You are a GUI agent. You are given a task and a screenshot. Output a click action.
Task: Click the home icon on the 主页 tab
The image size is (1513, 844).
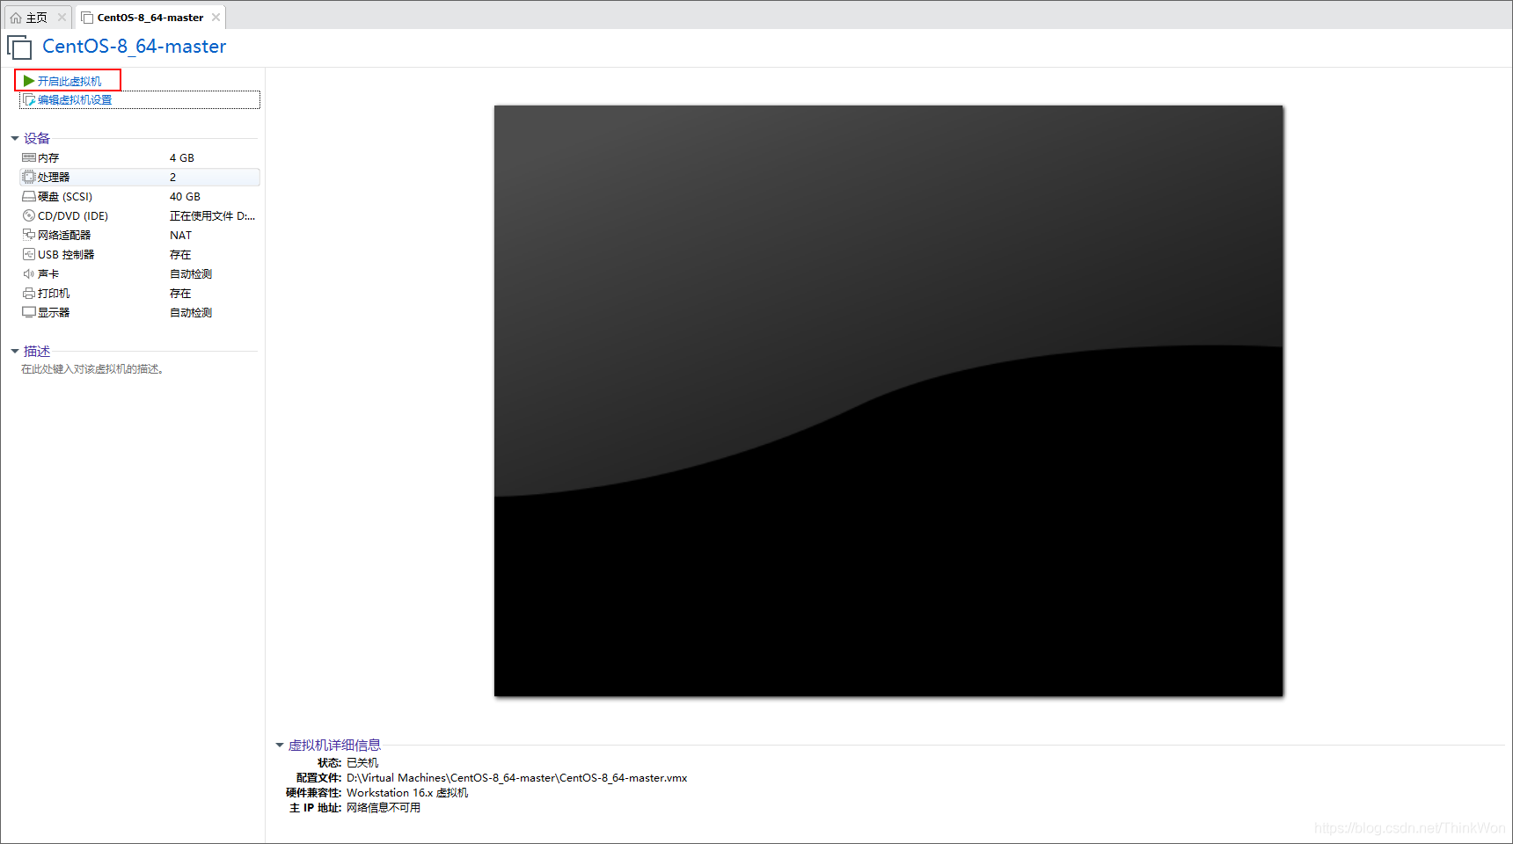coord(16,18)
